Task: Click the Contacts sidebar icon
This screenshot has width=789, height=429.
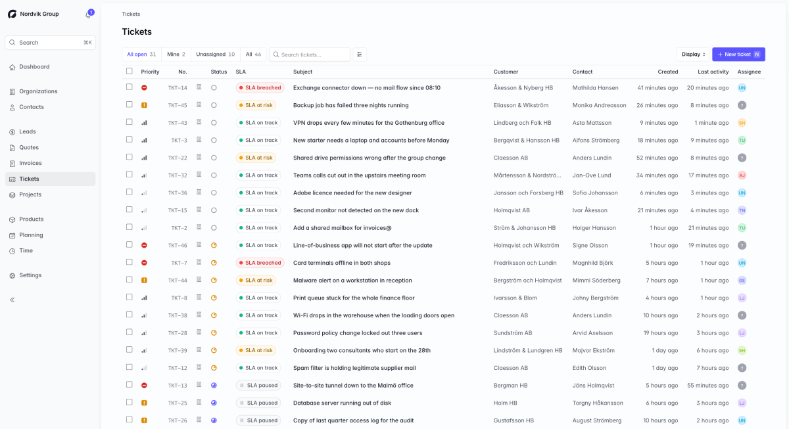Action: pyautogui.click(x=12, y=107)
